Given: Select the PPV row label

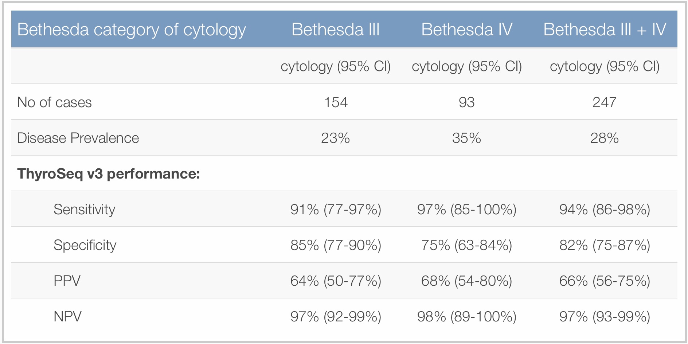Looking at the screenshot, I should pyautogui.click(x=67, y=281).
